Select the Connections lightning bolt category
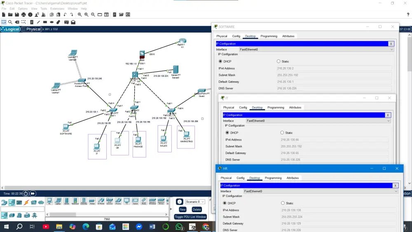Screen dimensions: 412x232 tap(26, 202)
